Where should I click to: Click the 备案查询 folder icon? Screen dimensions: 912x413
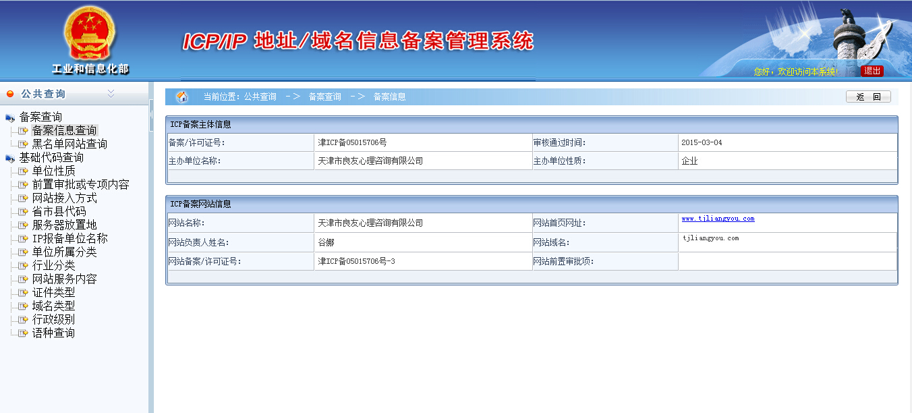[x=10, y=118]
